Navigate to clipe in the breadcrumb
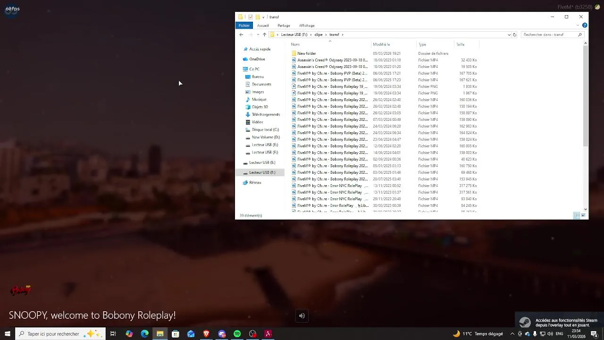Image resolution: width=604 pixels, height=340 pixels. click(319, 34)
